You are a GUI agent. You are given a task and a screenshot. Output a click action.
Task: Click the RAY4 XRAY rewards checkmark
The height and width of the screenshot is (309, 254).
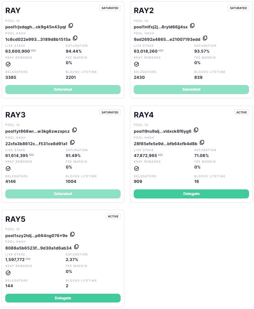(137, 169)
